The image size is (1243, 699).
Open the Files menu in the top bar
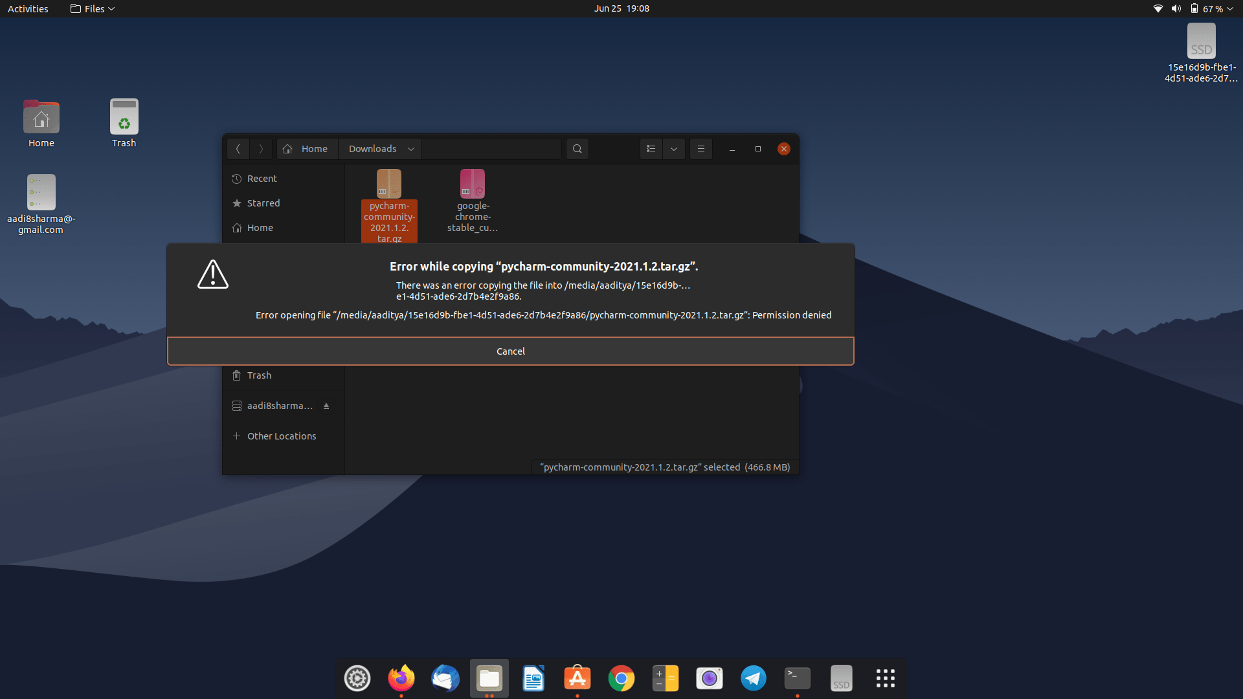[x=91, y=8]
